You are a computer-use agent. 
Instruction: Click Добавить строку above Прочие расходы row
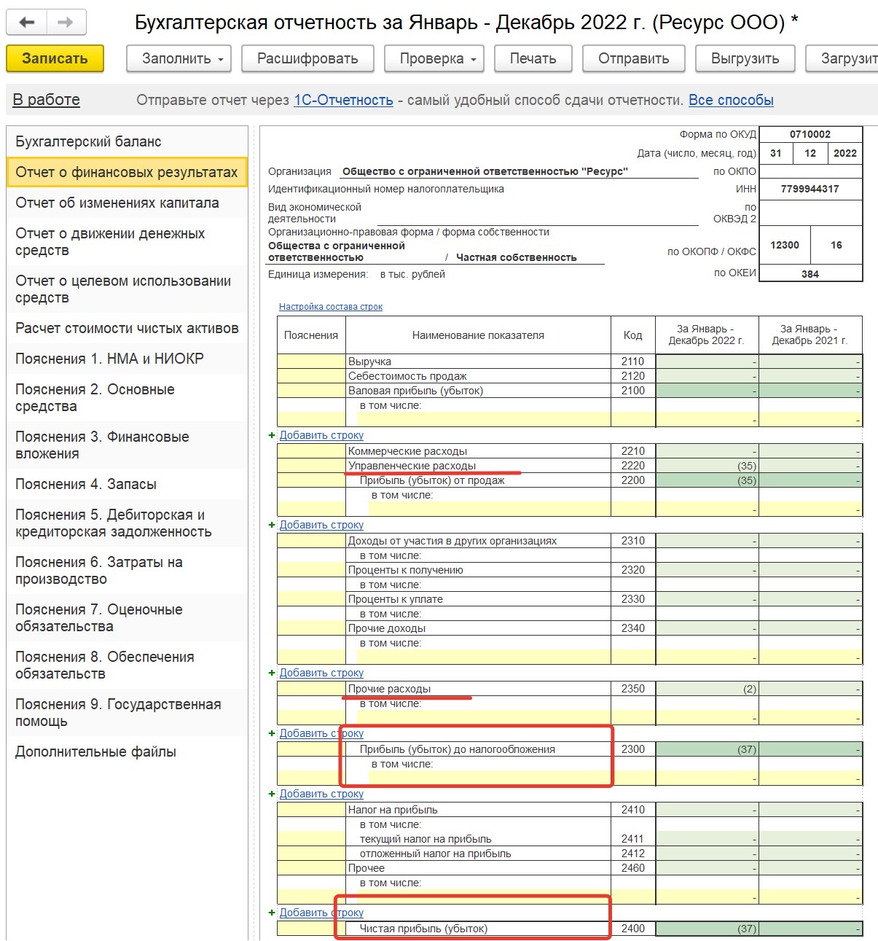coord(321,673)
